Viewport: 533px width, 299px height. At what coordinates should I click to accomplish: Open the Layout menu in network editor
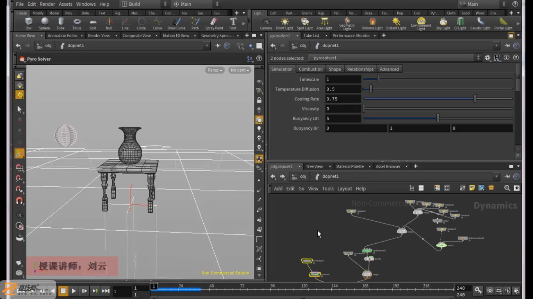click(344, 189)
